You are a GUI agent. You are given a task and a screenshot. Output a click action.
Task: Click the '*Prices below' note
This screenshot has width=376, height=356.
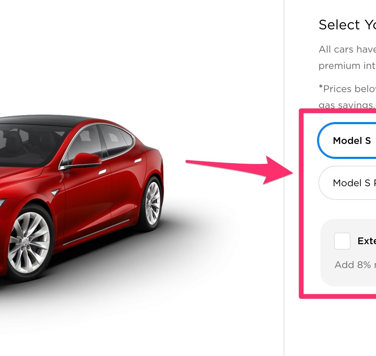pyautogui.click(x=347, y=89)
